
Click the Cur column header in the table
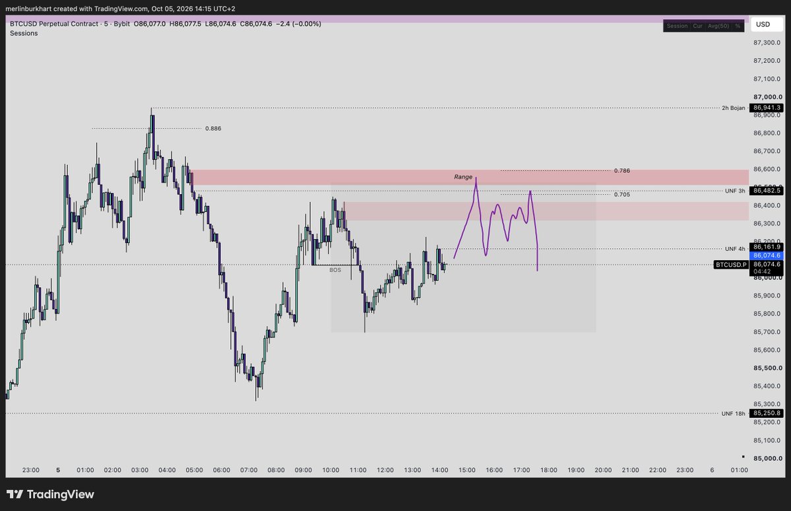(x=698, y=26)
